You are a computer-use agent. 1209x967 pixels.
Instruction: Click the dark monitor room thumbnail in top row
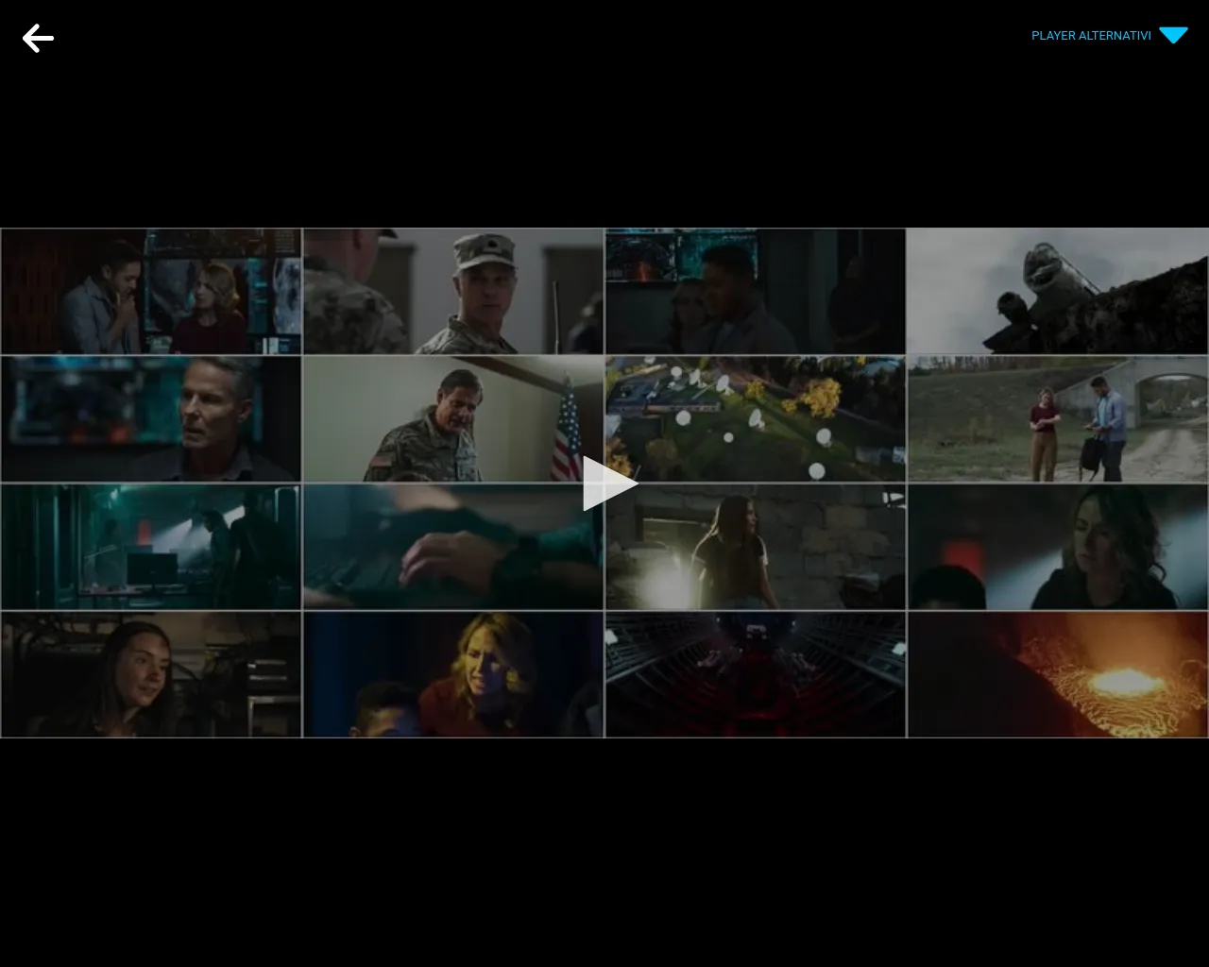[x=756, y=291]
